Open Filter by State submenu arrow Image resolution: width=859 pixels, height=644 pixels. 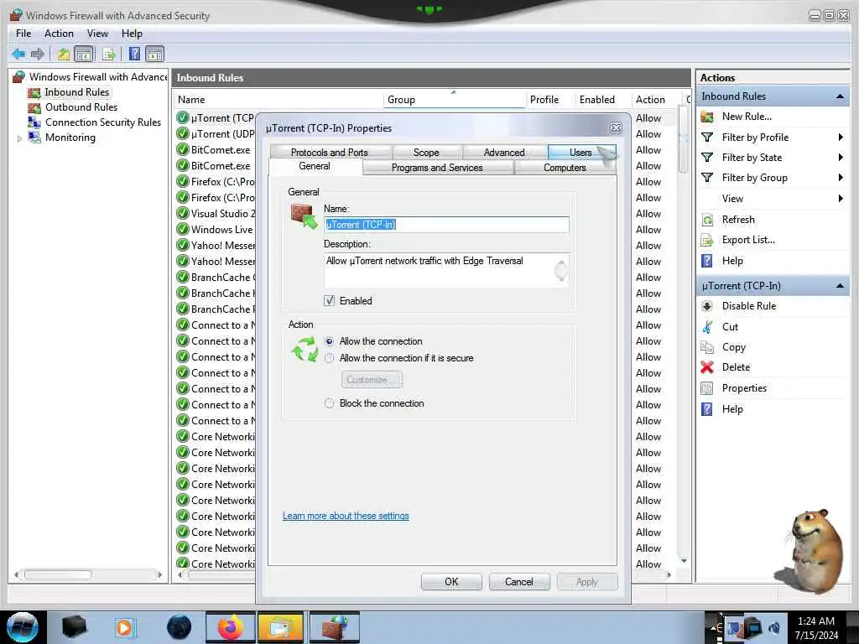coord(841,157)
